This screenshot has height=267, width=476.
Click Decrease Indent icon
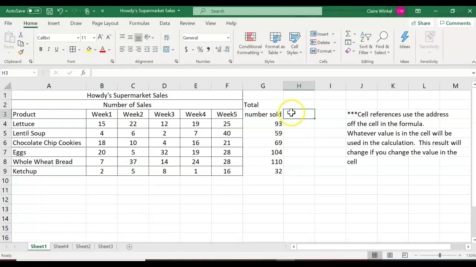point(147,49)
